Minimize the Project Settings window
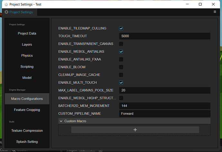Image resolution: width=222 pixels, height=152 pixels. tap(187, 4)
